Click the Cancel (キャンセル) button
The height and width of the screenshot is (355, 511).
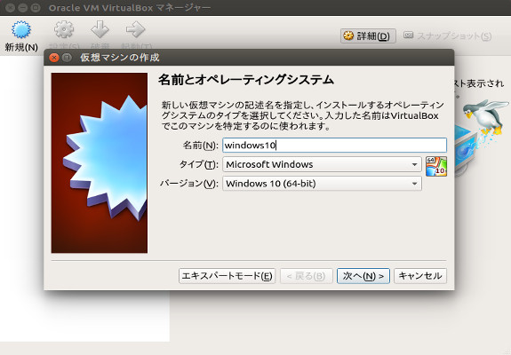coord(420,276)
